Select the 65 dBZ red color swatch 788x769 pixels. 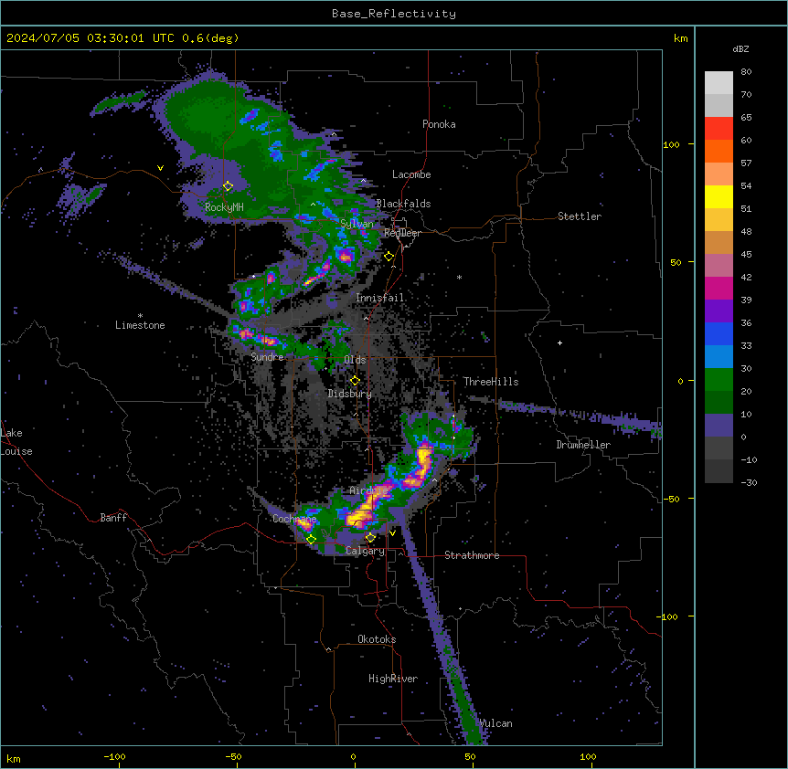[x=719, y=129]
